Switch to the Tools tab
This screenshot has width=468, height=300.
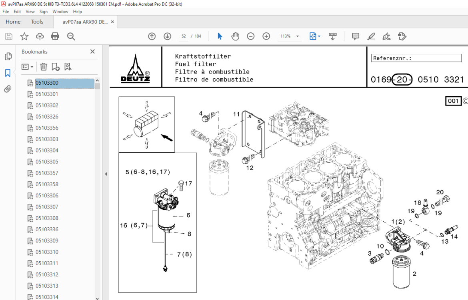(x=37, y=22)
